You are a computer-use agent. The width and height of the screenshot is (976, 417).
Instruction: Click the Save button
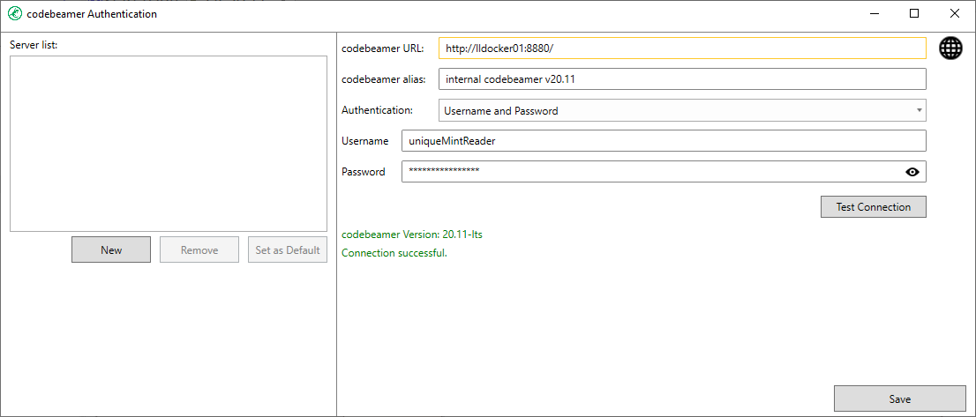[x=899, y=398]
